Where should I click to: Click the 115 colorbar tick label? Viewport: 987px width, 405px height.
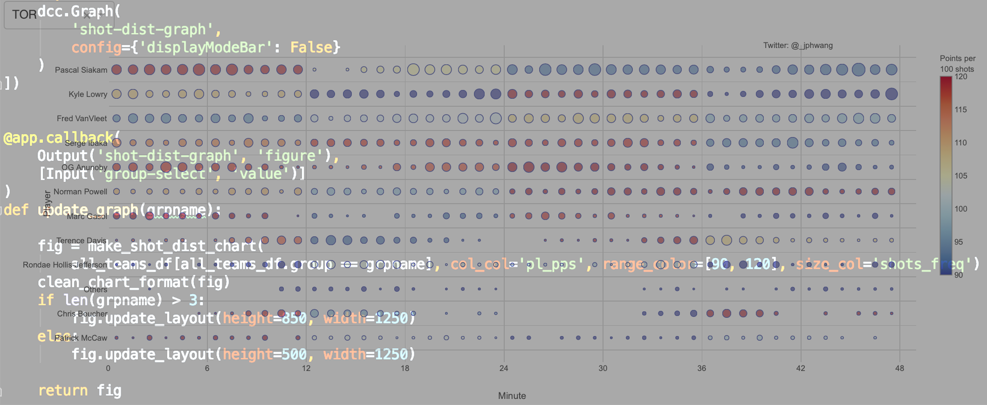[961, 110]
